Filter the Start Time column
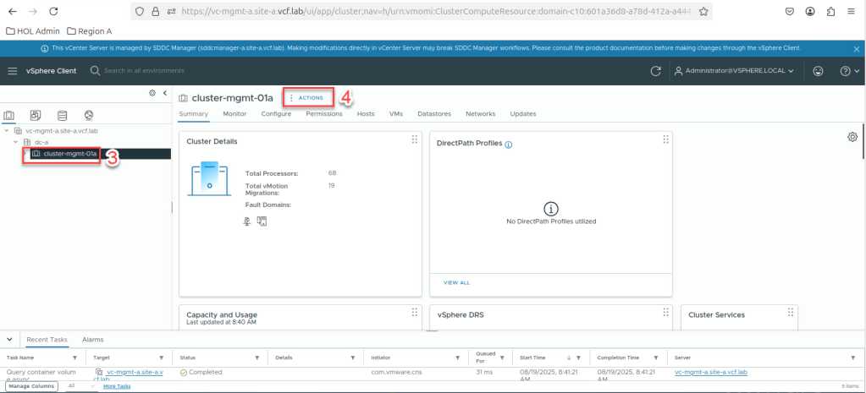 pyautogui.click(x=578, y=358)
